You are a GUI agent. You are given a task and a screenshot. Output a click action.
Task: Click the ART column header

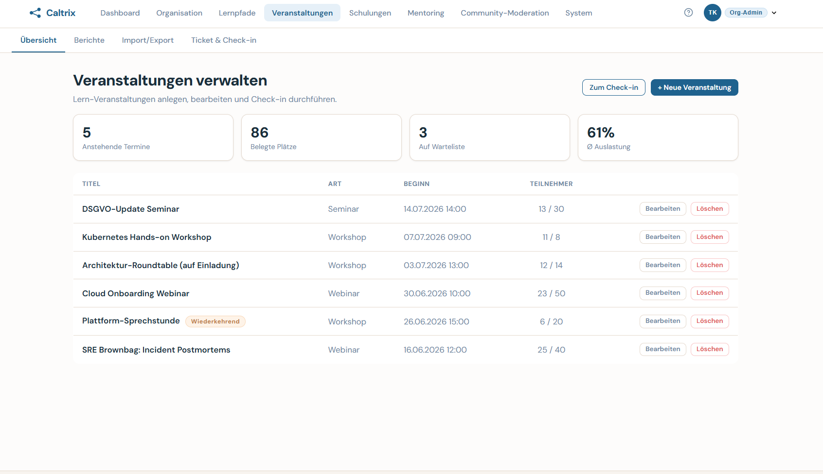[335, 184]
